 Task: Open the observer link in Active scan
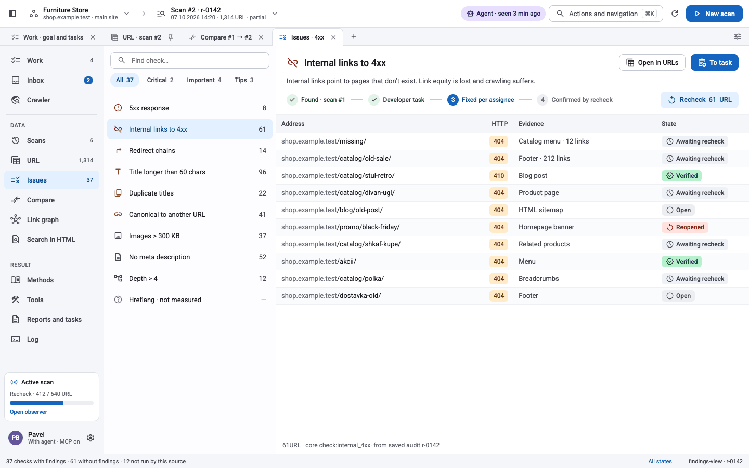tap(29, 412)
